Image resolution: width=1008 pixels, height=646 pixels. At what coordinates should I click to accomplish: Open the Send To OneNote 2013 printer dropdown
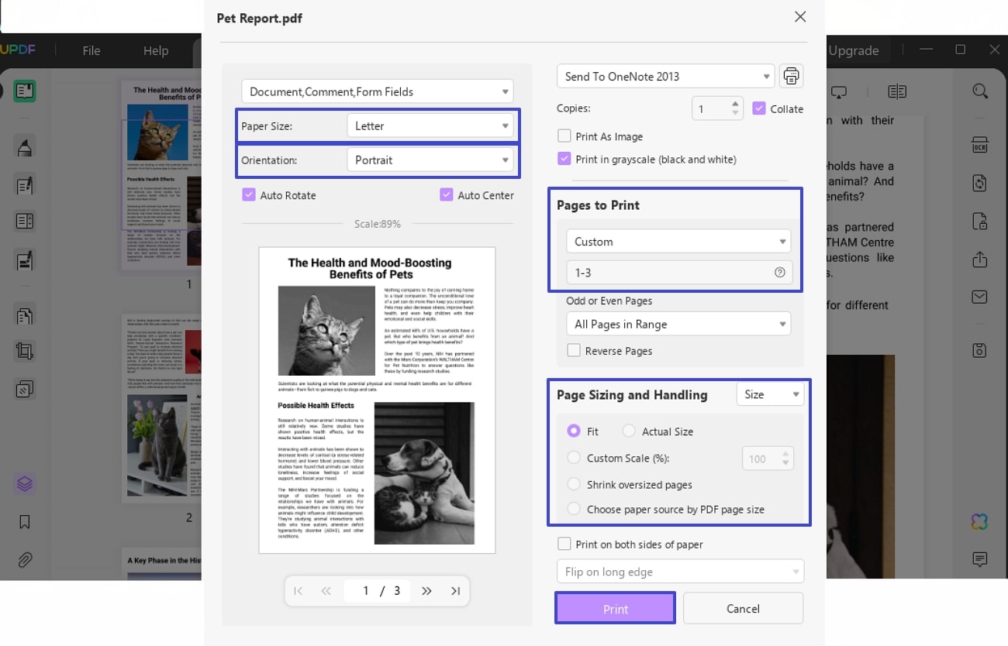[x=665, y=75]
